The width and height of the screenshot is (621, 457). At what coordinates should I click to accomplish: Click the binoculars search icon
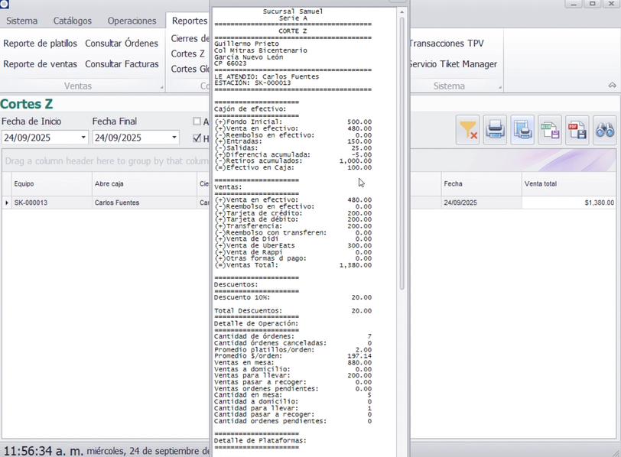click(605, 131)
